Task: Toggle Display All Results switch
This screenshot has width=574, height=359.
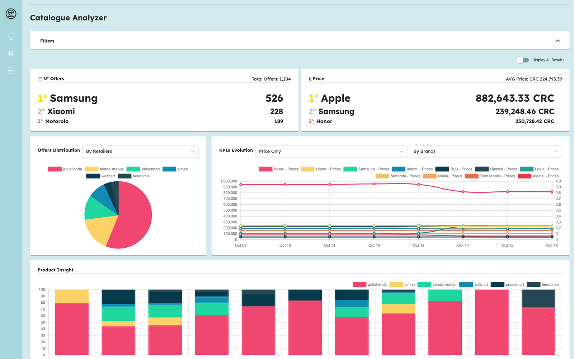Action: tap(523, 60)
